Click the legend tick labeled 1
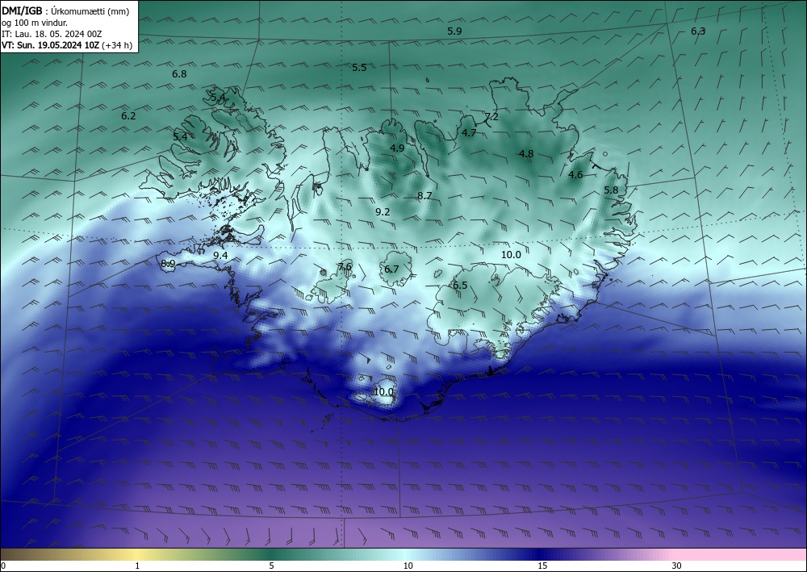 [x=137, y=566]
